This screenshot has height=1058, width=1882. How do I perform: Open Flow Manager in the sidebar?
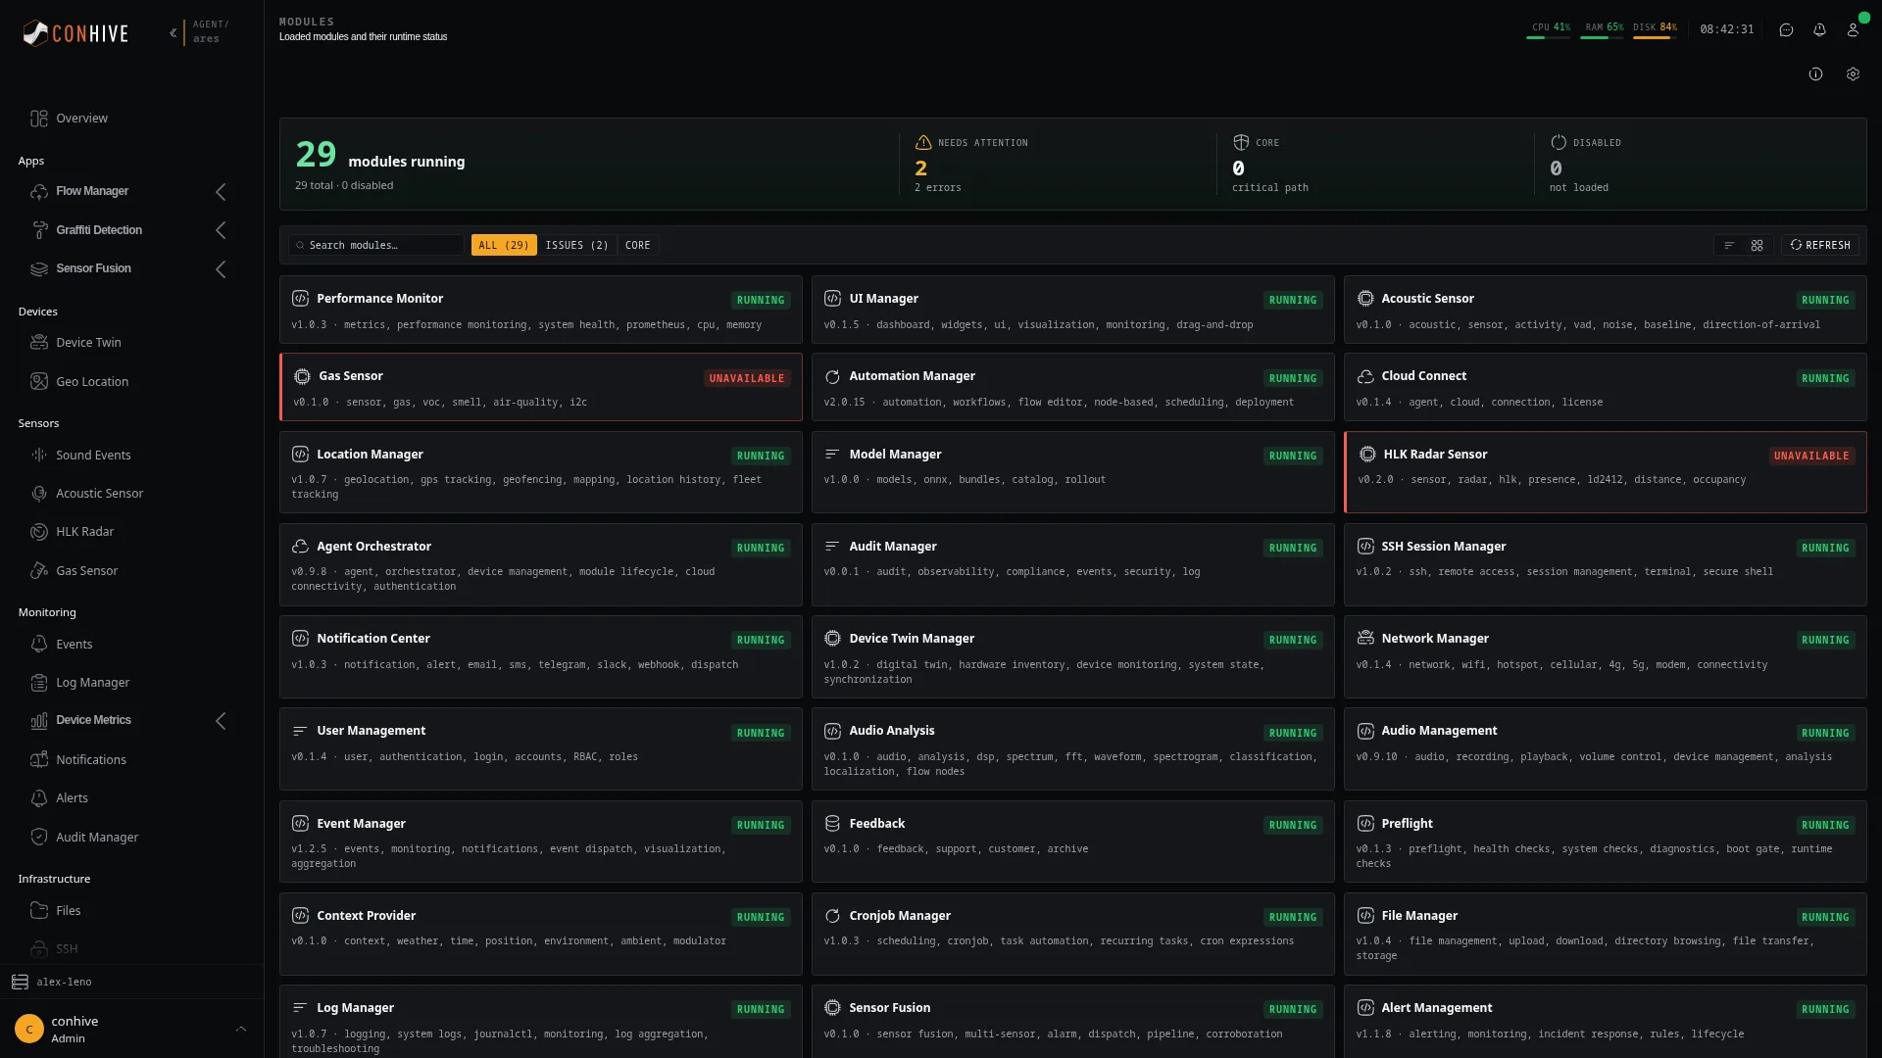[x=92, y=191]
